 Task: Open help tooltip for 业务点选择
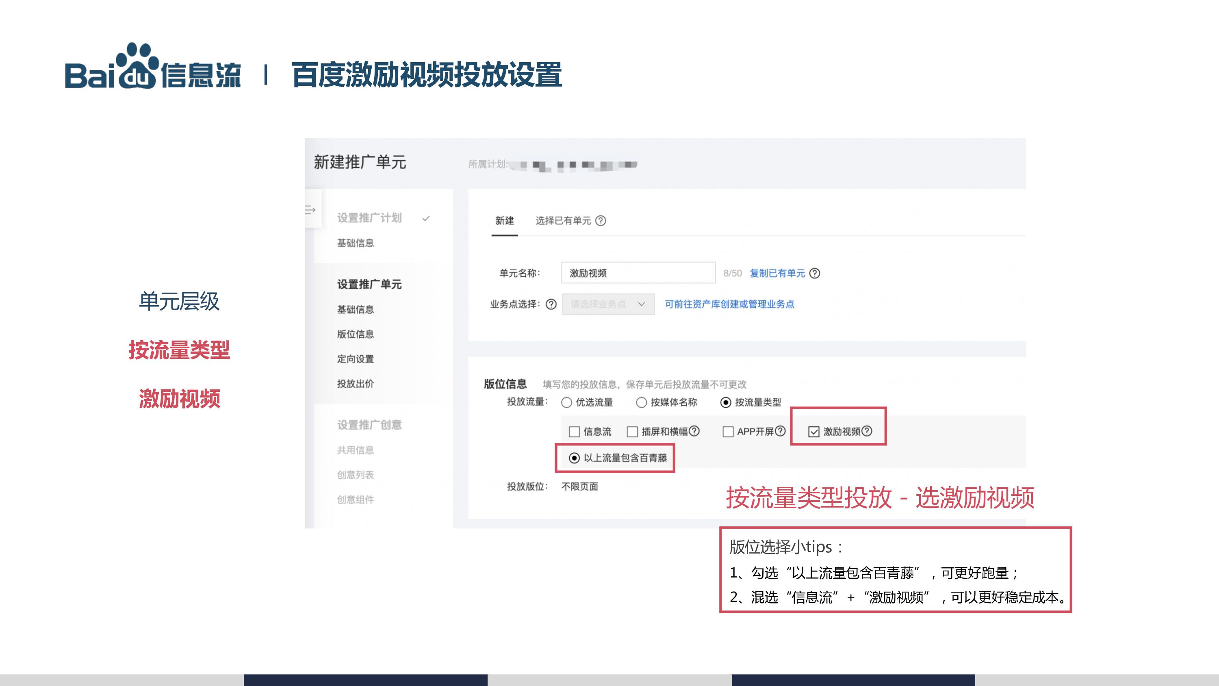tap(551, 305)
